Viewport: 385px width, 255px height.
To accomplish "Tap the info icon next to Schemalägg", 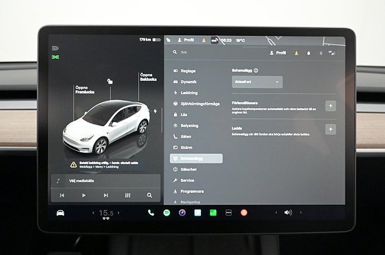I will point(256,71).
